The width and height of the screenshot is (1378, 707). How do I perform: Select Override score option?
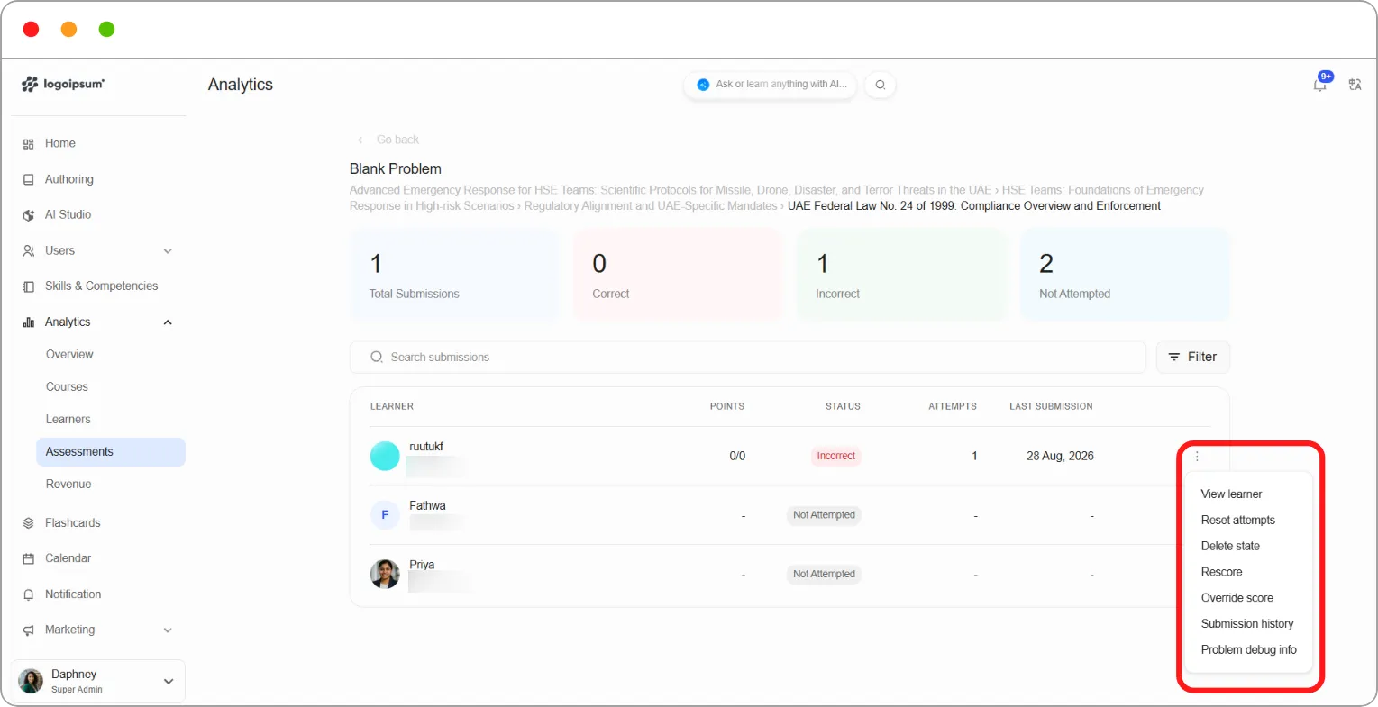(1237, 599)
